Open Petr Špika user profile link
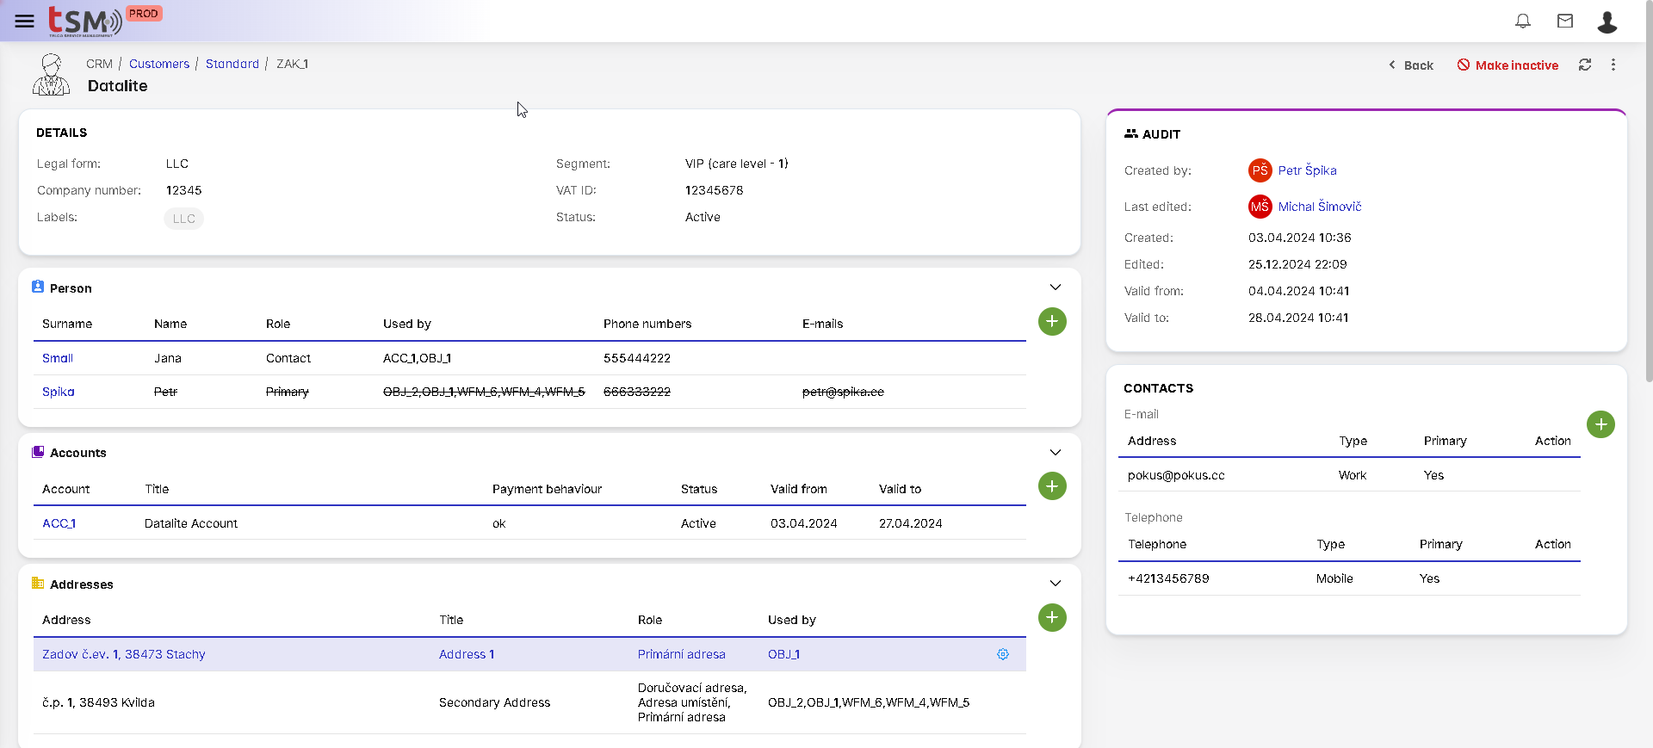The image size is (1653, 748). click(x=1306, y=170)
